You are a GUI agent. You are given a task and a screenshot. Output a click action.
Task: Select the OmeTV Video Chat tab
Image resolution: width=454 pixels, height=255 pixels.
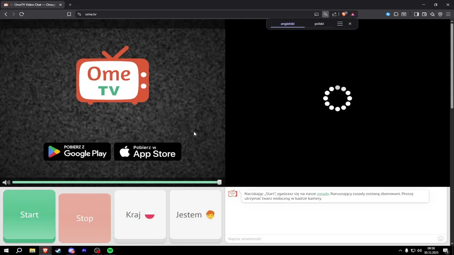tap(33, 5)
